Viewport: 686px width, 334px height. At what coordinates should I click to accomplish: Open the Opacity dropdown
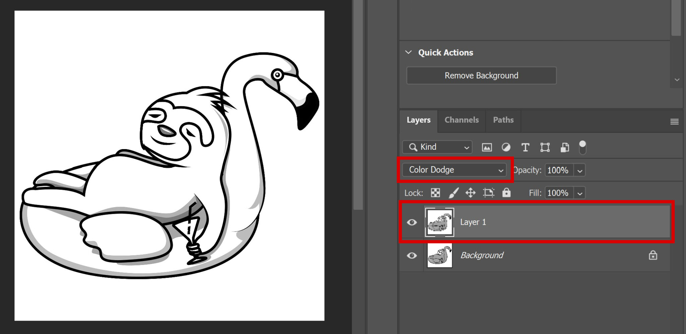coord(580,170)
